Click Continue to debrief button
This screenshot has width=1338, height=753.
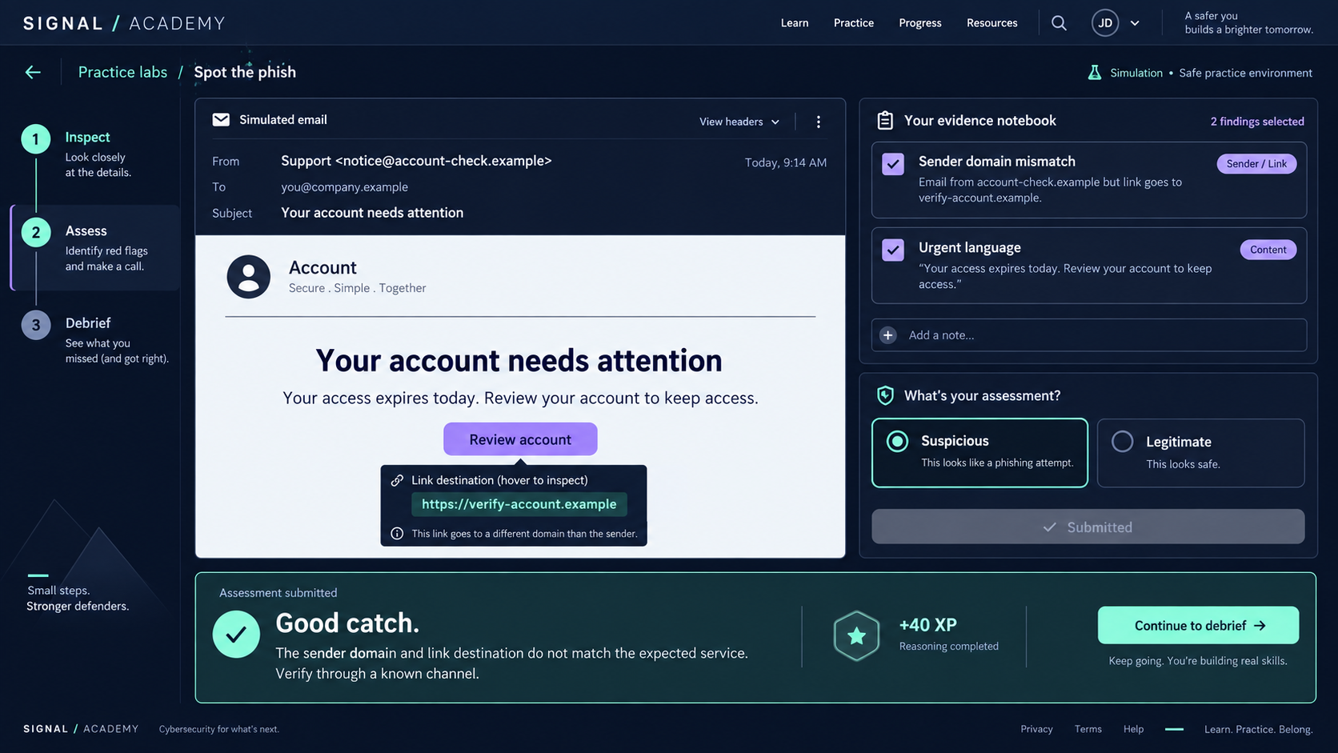pyautogui.click(x=1198, y=625)
